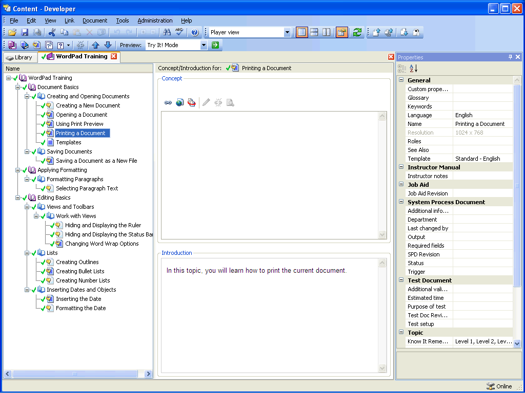This screenshot has width=525, height=393.
Task: Click the magnifier preview icon in Concept
Action: (x=230, y=102)
